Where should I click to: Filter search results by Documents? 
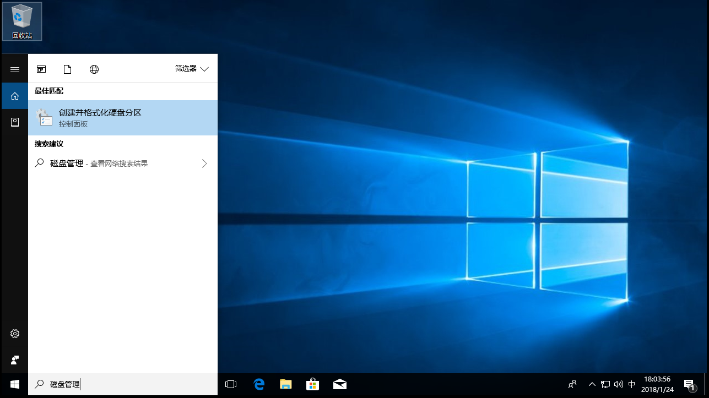point(68,69)
